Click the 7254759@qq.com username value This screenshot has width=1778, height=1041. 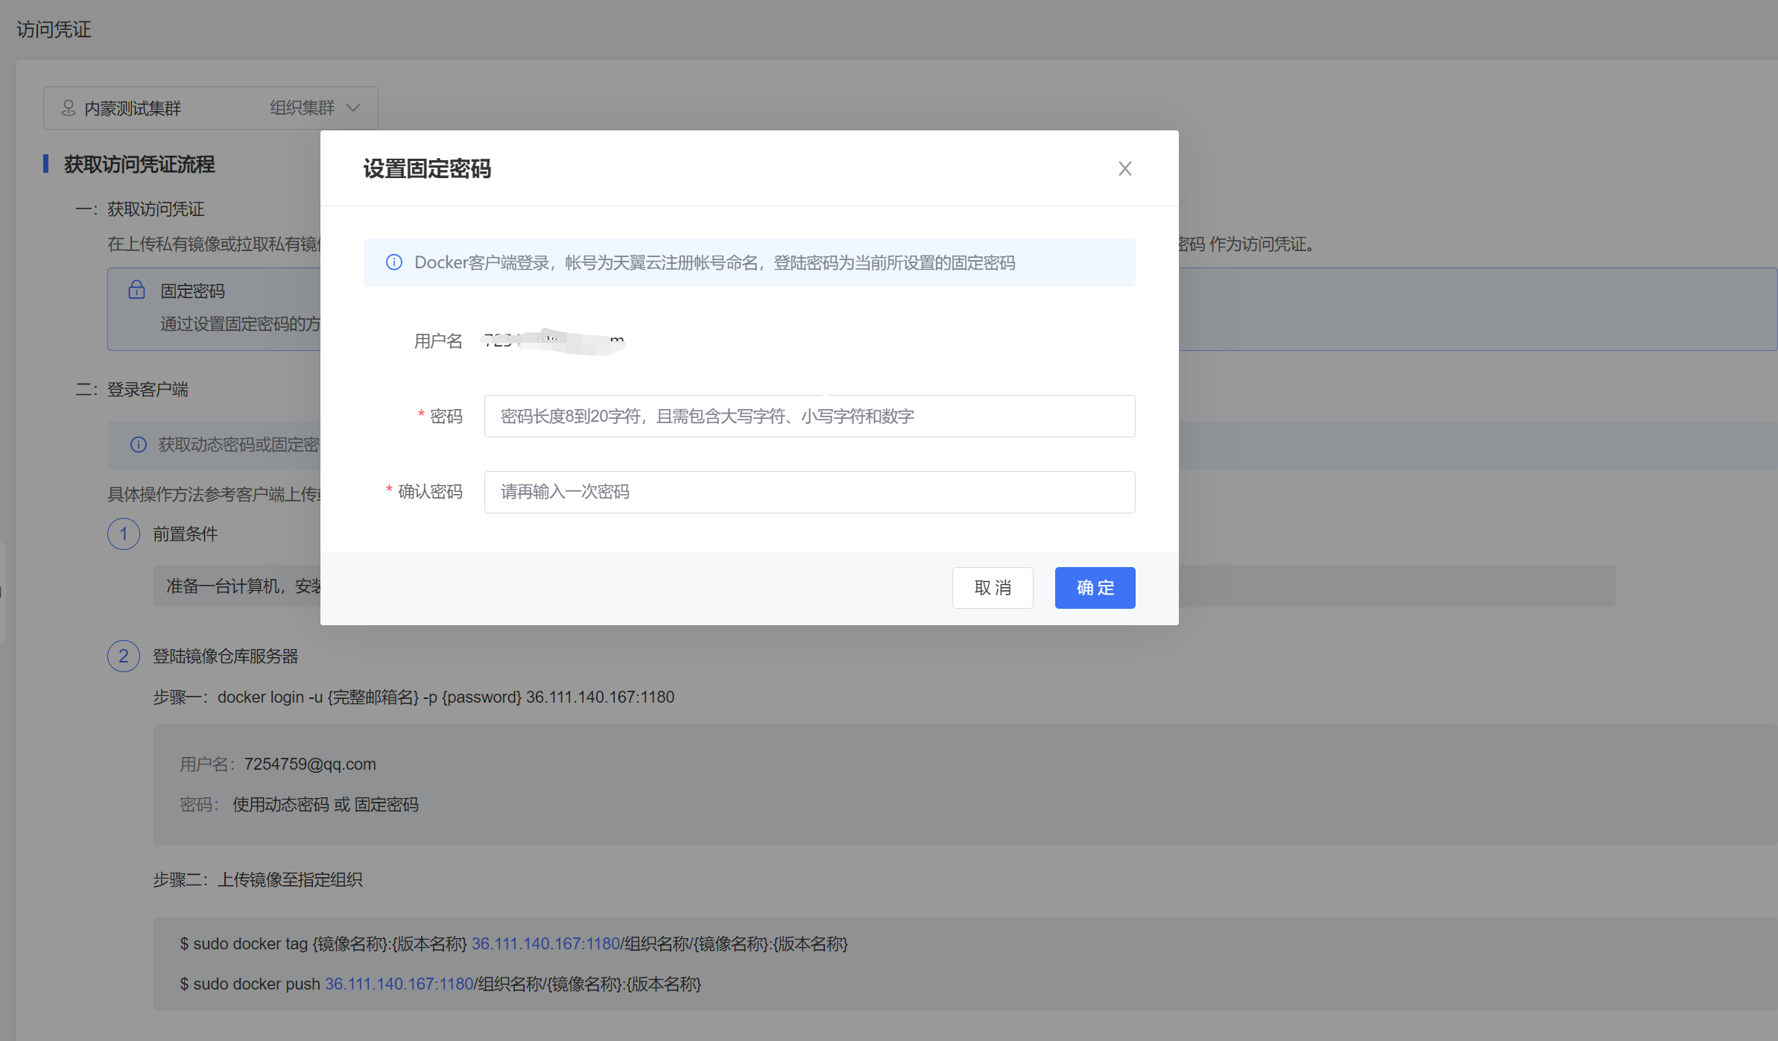click(310, 764)
